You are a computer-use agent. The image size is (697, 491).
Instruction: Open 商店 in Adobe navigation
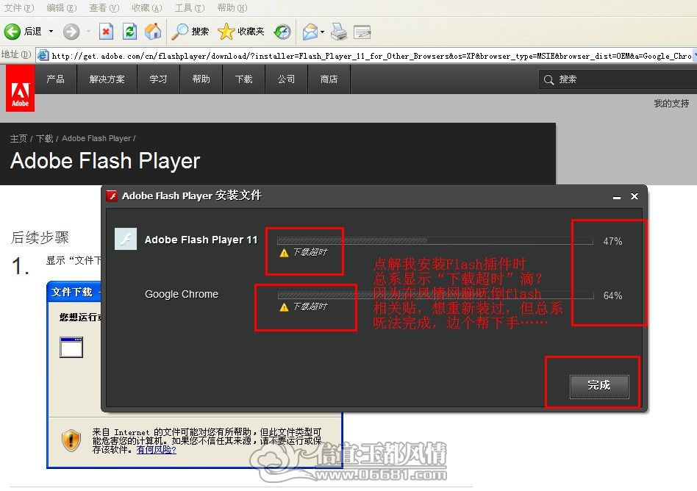tap(329, 79)
